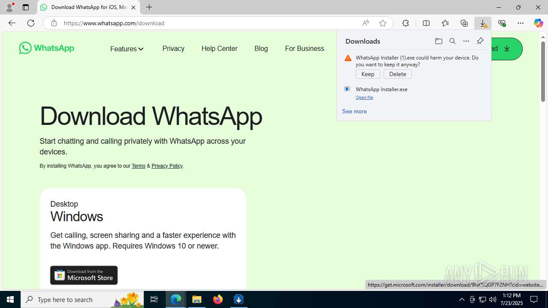Search downloads with magnifier icon

(453, 41)
